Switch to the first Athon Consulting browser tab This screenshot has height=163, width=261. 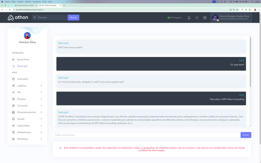[27, 6]
